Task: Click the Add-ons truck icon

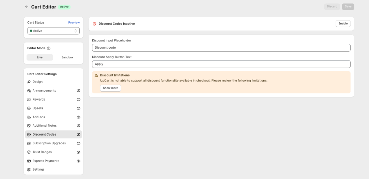Action: coord(29,117)
